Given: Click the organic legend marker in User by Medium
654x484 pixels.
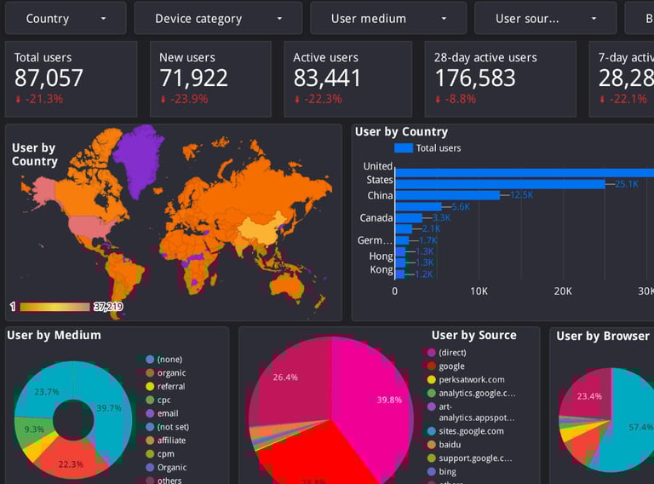Looking at the screenshot, I should point(150,372).
